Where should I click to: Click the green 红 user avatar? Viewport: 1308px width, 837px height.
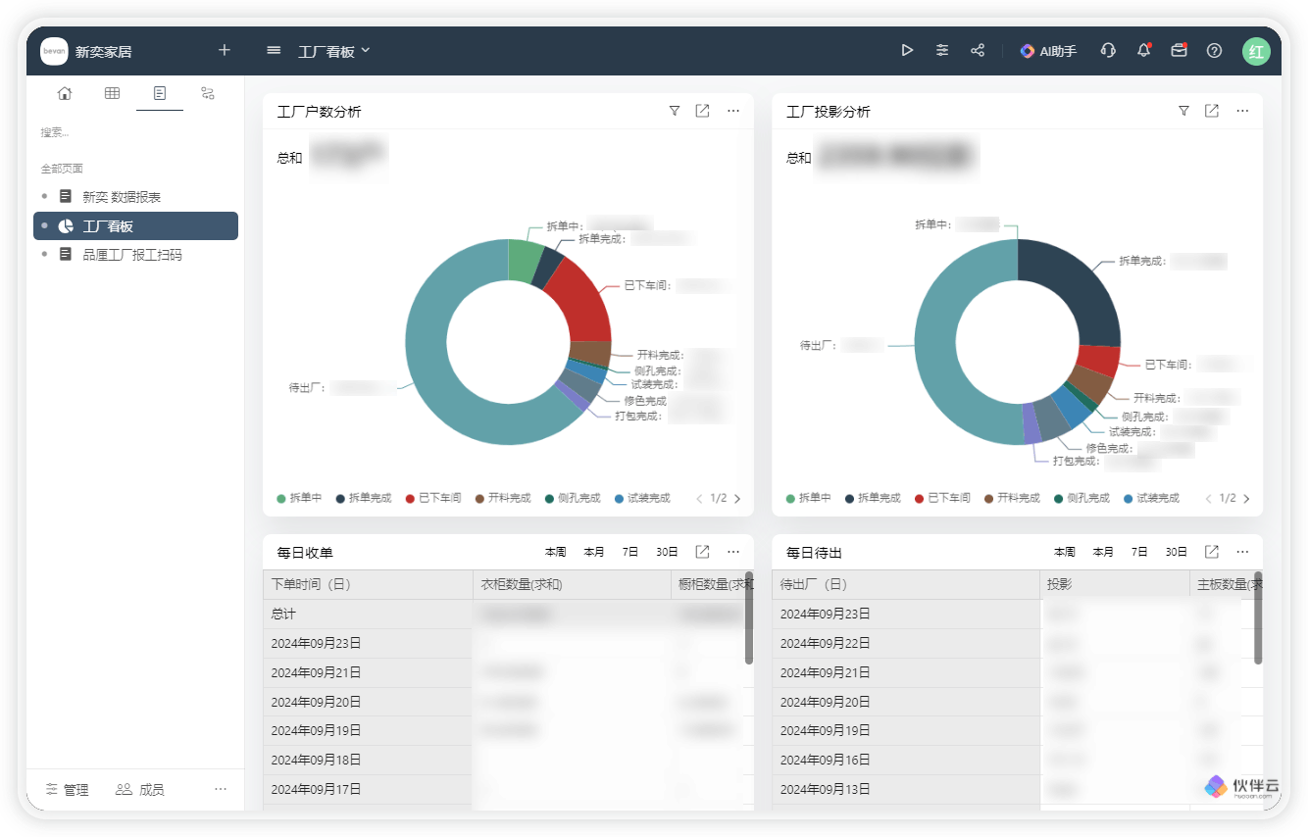[x=1256, y=51]
